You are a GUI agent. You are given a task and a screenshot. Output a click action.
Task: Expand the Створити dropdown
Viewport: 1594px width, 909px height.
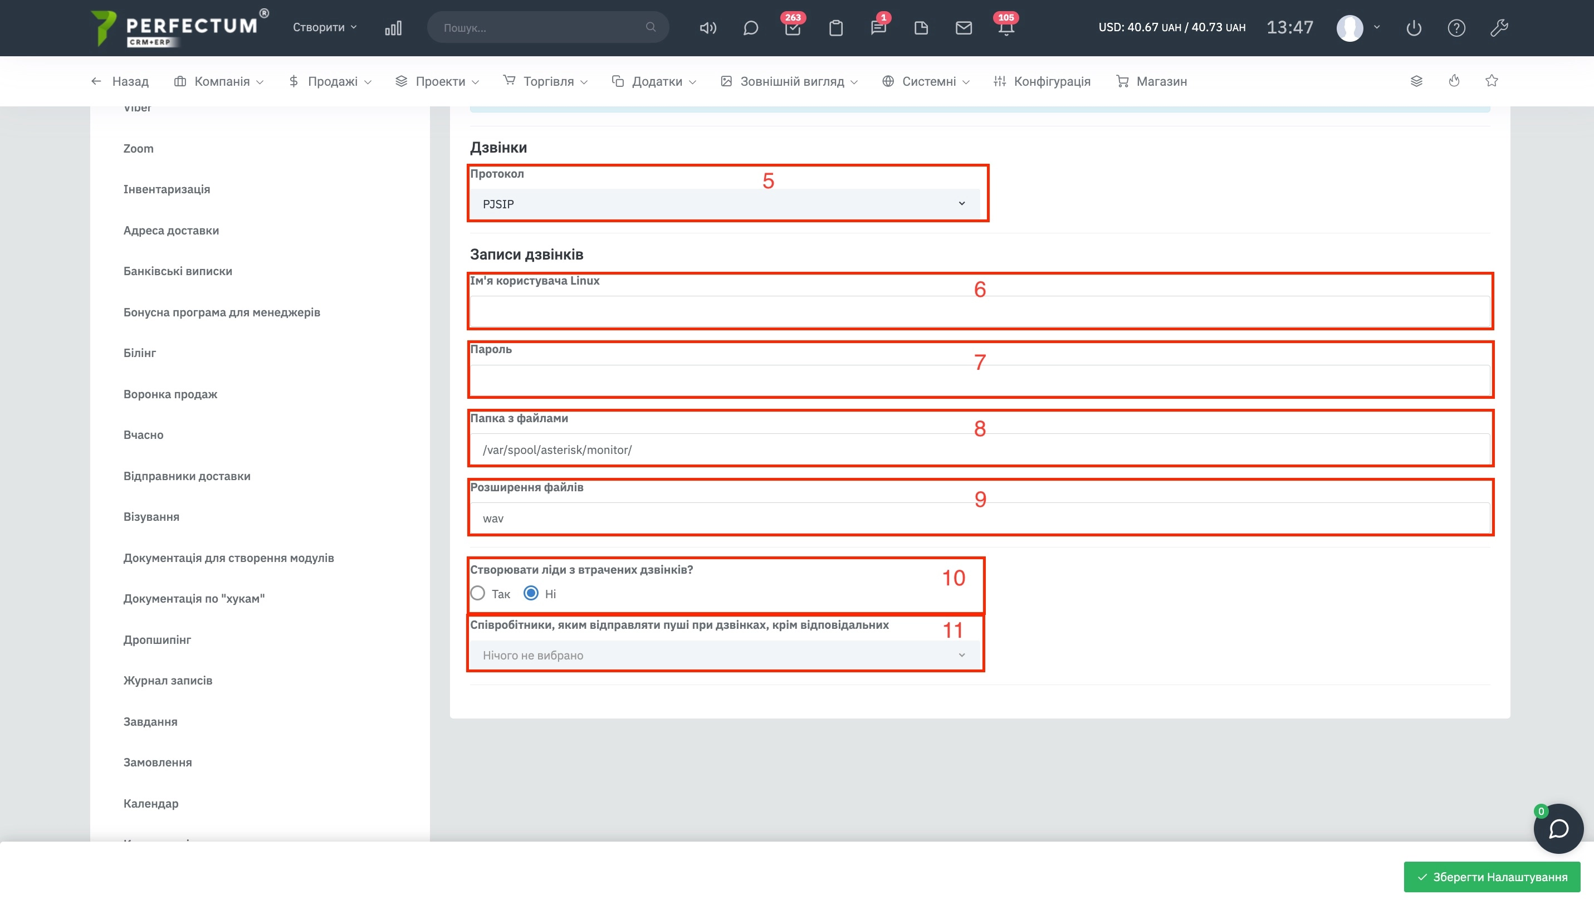tap(325, 27)
